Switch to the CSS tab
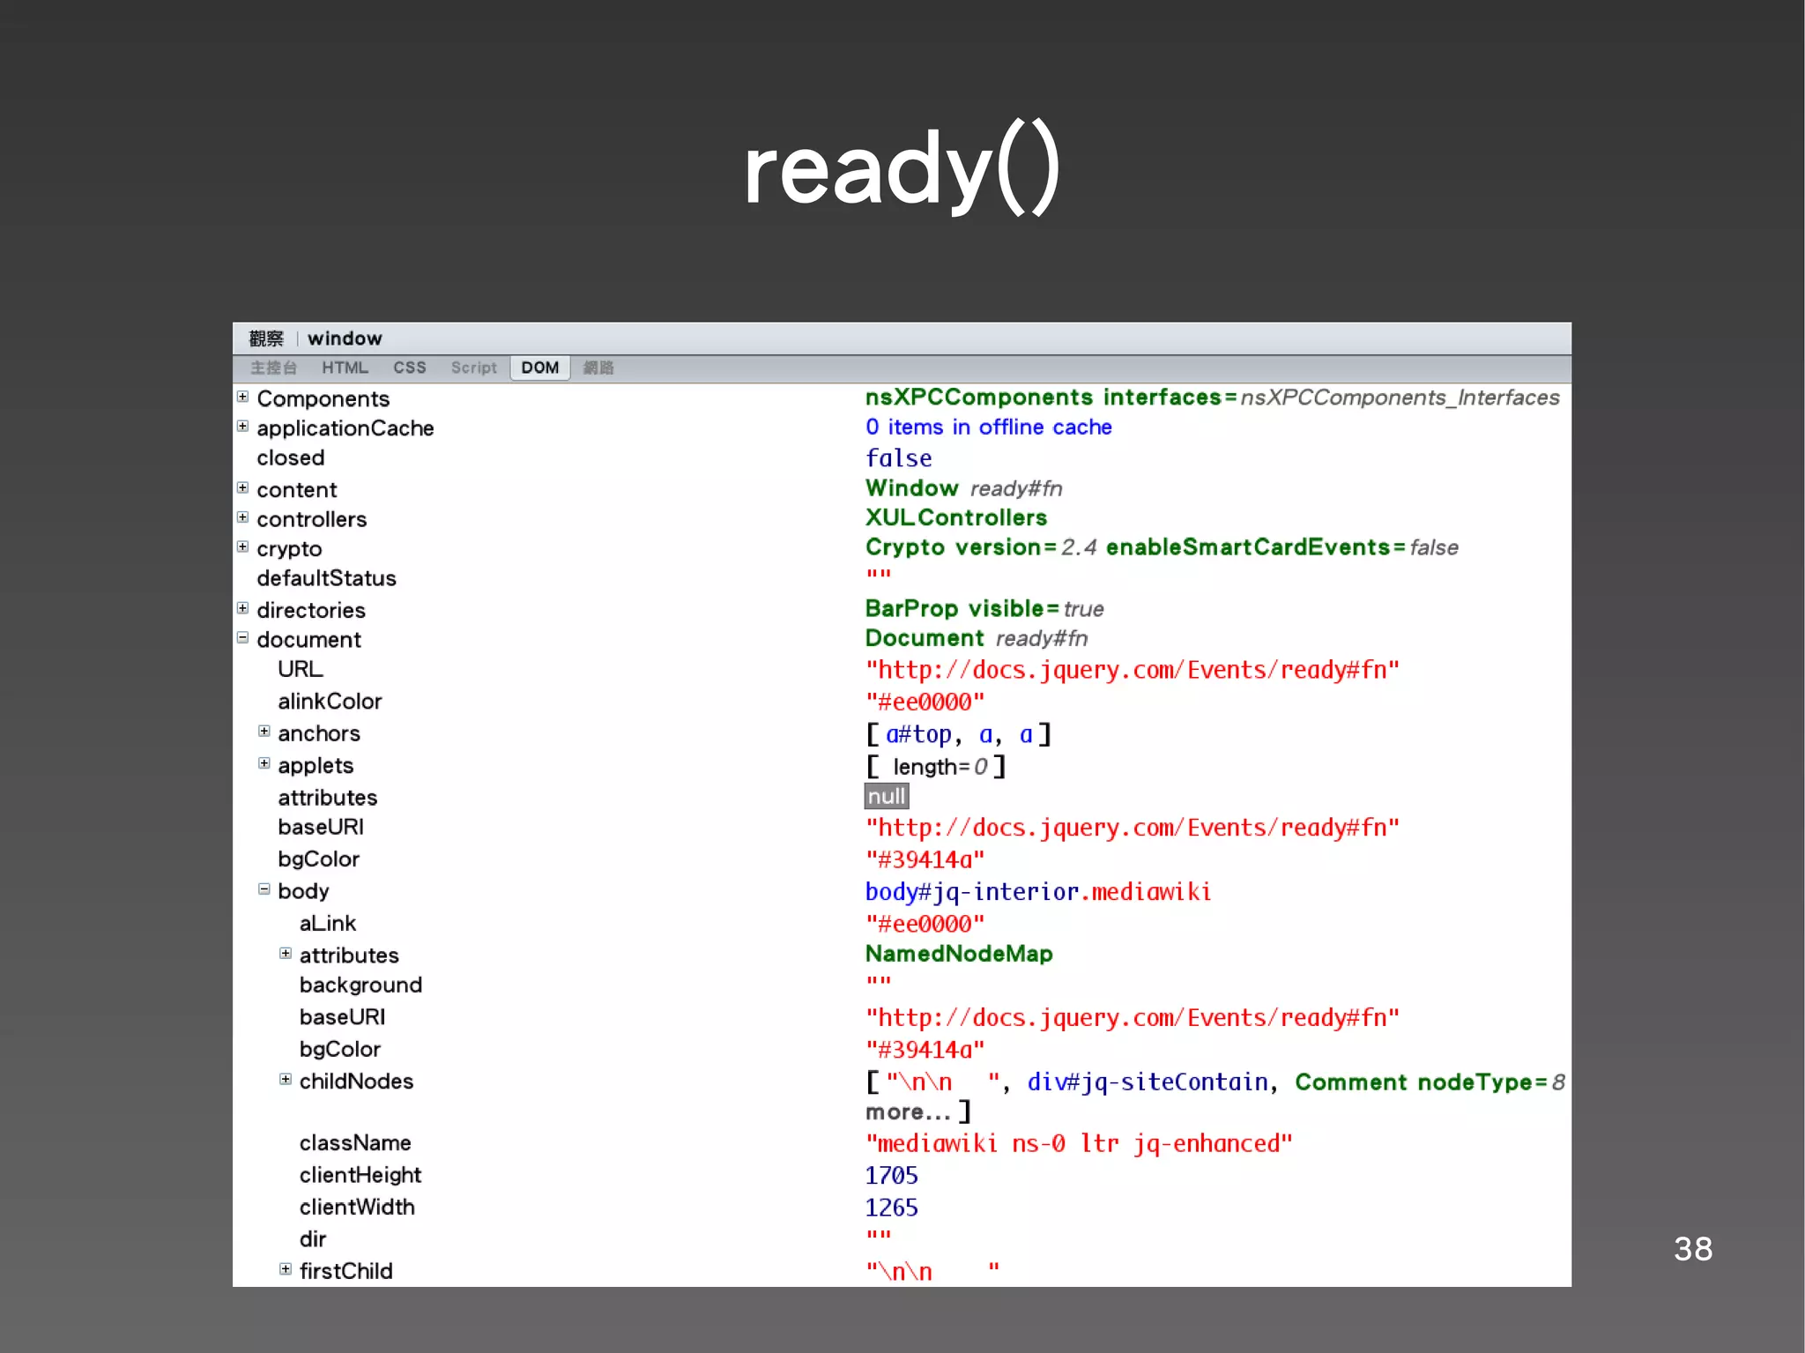Screen dimensions: 1805x1353 tap(409, 368)
